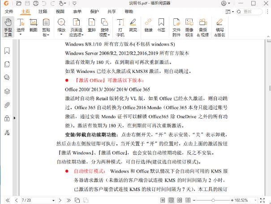The width and height of the screenshot is (271, 204).
Task: Click the previous view icon
Action: (x=77, y=200)
